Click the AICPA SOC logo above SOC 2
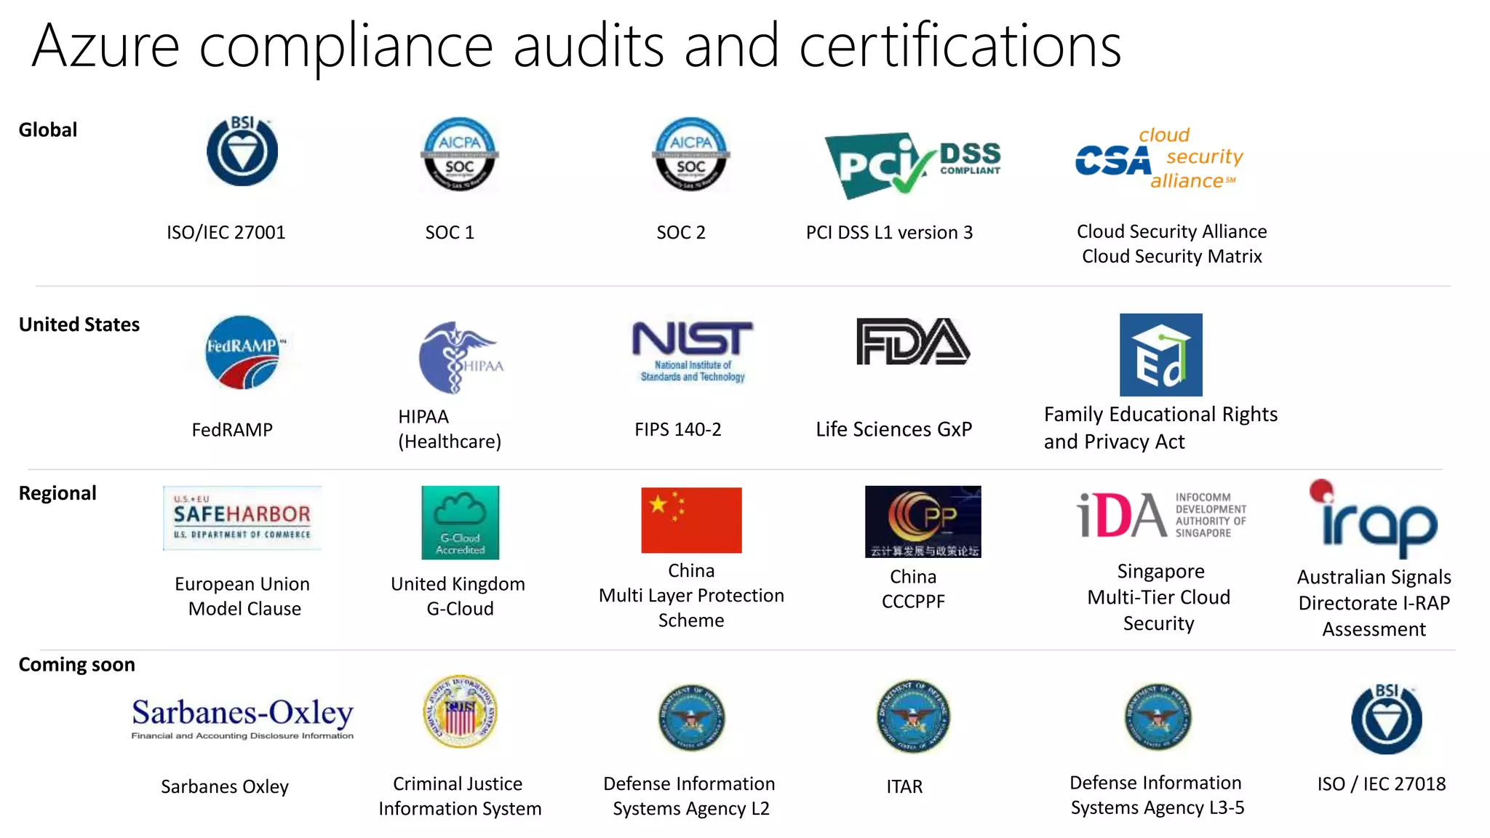The image size is (1490, 838). (690, 153)
